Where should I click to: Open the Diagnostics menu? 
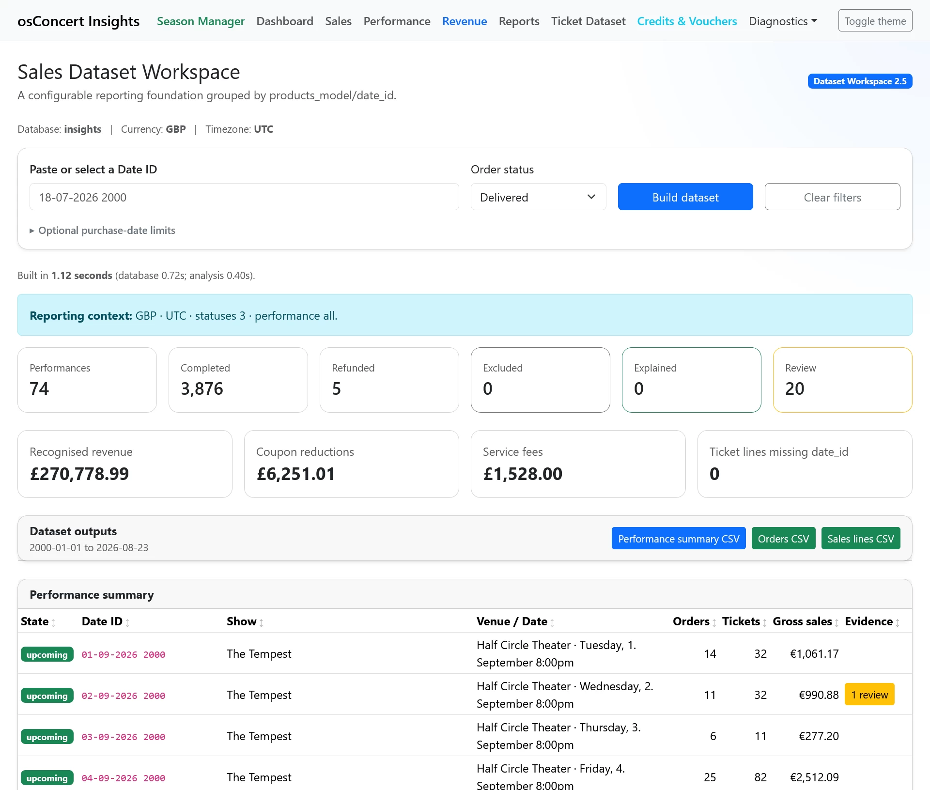[x=783, y=21]
